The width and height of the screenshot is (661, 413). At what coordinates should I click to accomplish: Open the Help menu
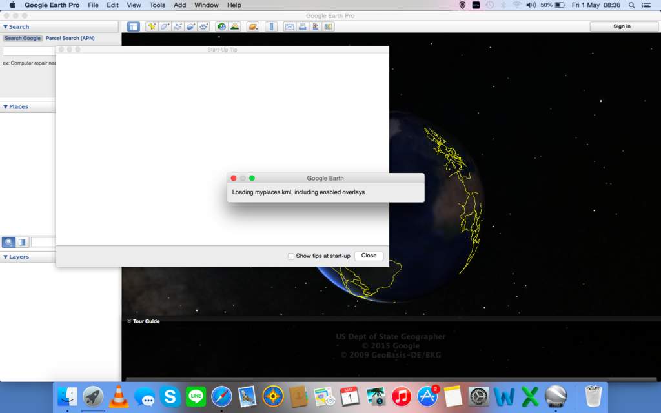pos(234,5)
